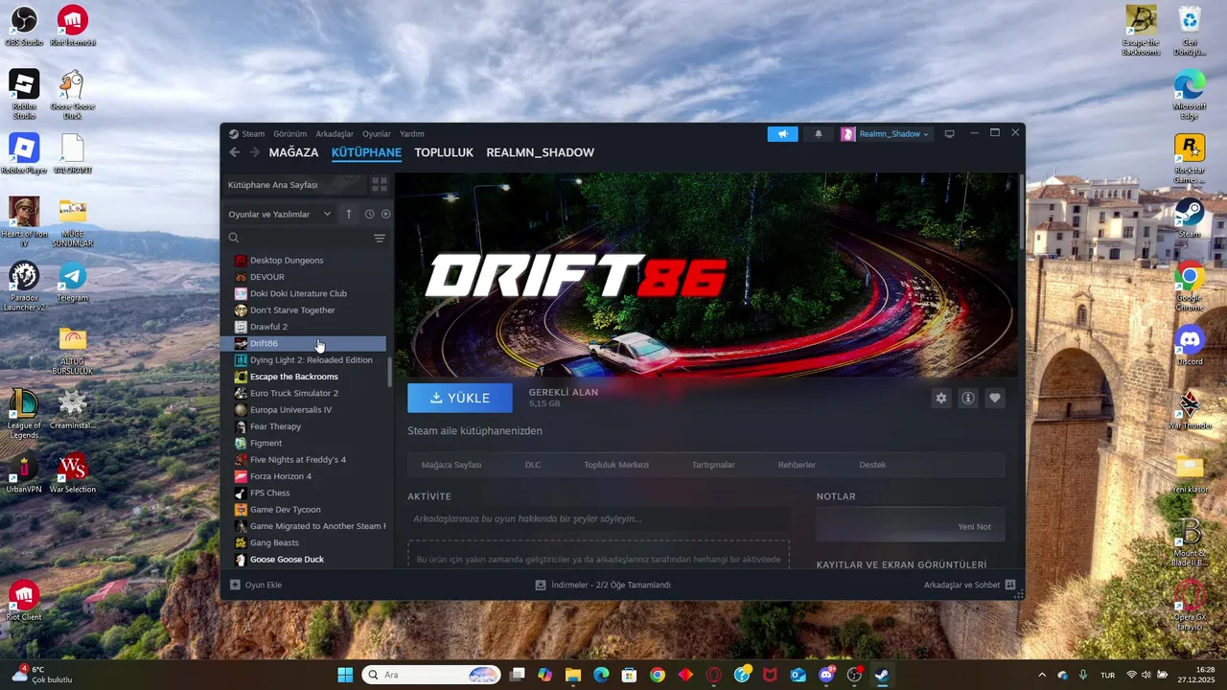Open Arkadaşlar ve Sohbet panel
This screenshot has height=690, width=1227.
(x=969, y=585)
